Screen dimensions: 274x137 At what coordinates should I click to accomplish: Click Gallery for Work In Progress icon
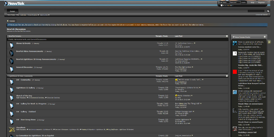click(12, 106)
